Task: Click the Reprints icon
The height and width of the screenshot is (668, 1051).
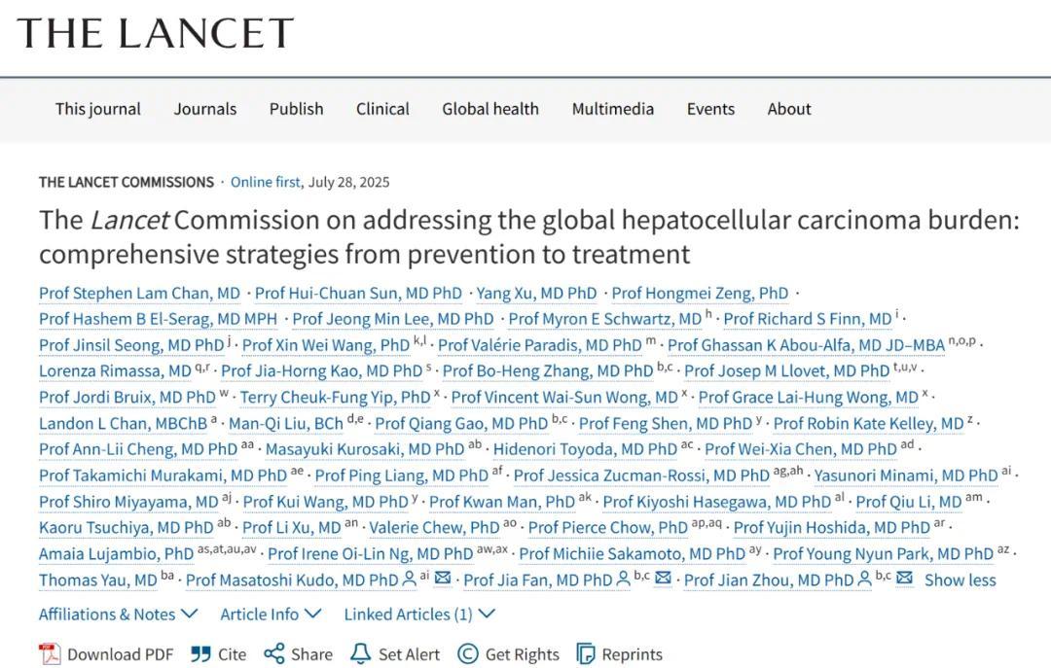Action: (x=586, y=654)
